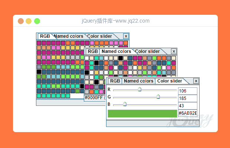230x148 pixels.
Task: Switch to RGB tab in front window
Action: (x=115, y=81)
